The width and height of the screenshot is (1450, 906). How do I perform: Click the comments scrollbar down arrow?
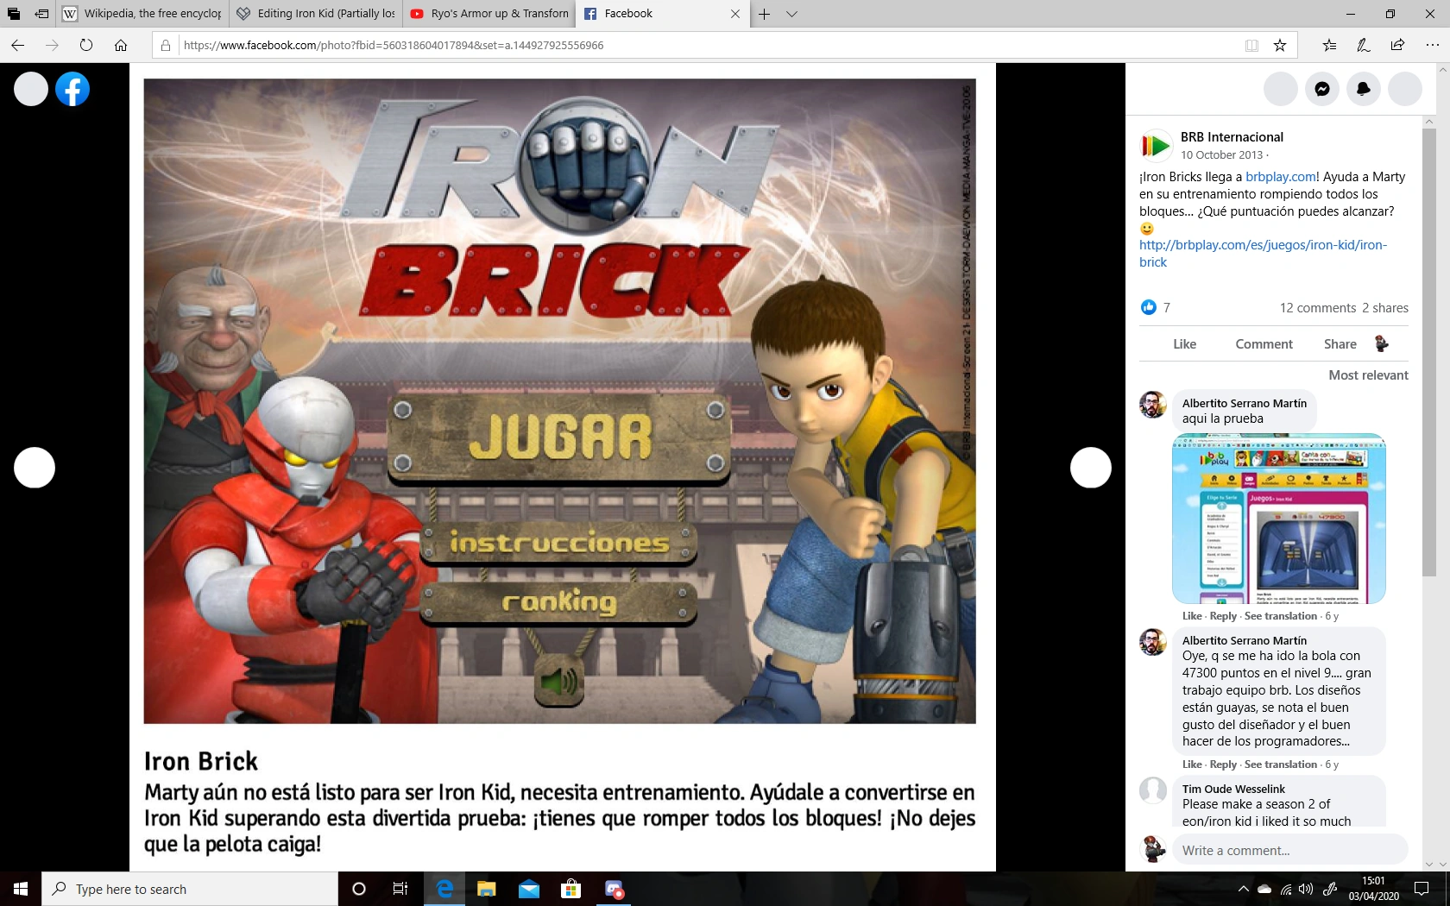[x=1429, y=864]
